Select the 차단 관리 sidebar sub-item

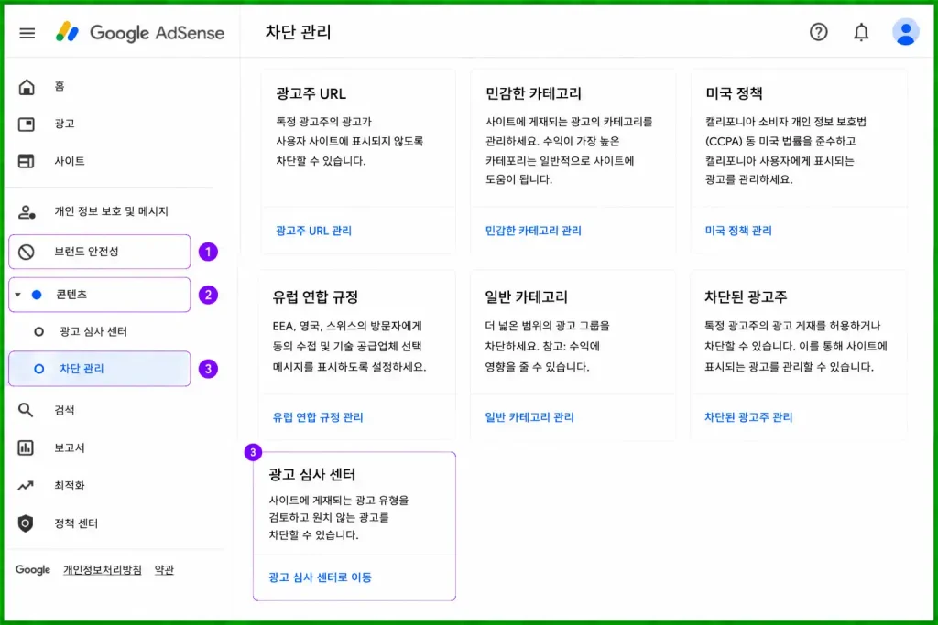(x=100, y=369)
